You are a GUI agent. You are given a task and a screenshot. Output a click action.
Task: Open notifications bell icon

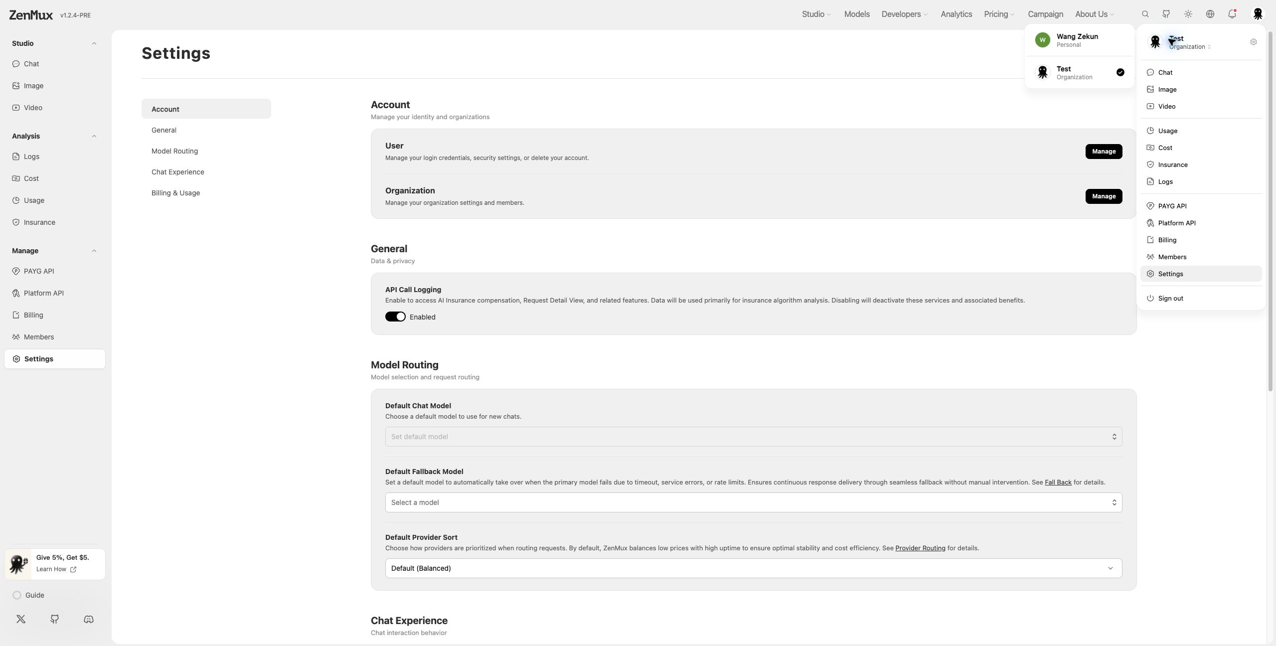tap(1232, 14)
